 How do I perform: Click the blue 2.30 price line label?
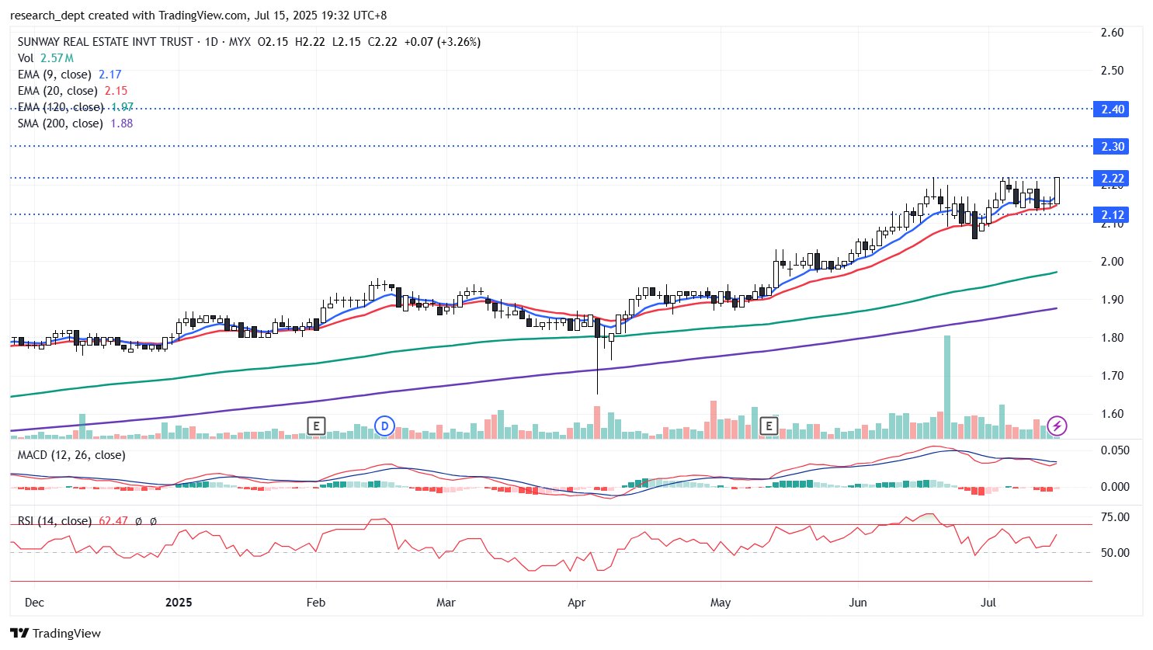click(x=1112, y=147)
